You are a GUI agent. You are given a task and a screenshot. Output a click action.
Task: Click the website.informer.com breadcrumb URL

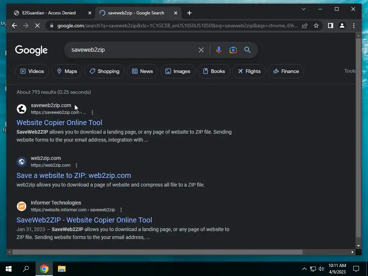coord(73,210)
